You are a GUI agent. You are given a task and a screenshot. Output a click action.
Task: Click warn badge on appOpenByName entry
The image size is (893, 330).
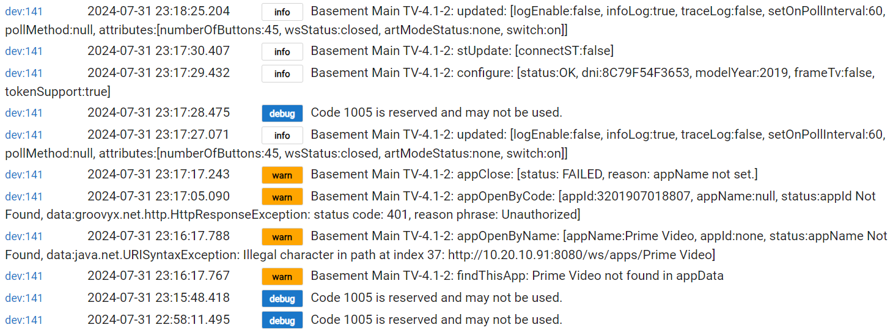(282, 237)
